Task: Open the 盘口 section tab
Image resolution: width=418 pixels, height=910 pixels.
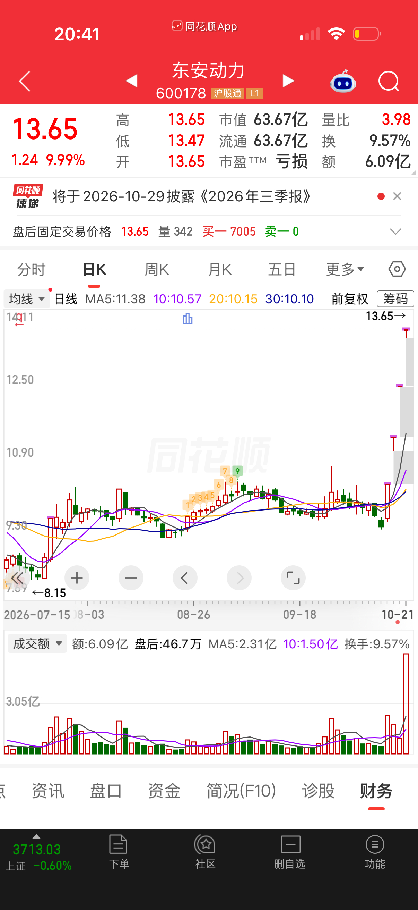Action: [106, 791]
